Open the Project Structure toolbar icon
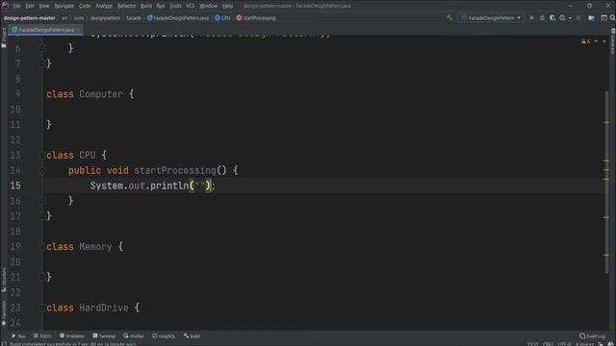Viewport: 616px width, 346px height. click(x=591, y=18)
